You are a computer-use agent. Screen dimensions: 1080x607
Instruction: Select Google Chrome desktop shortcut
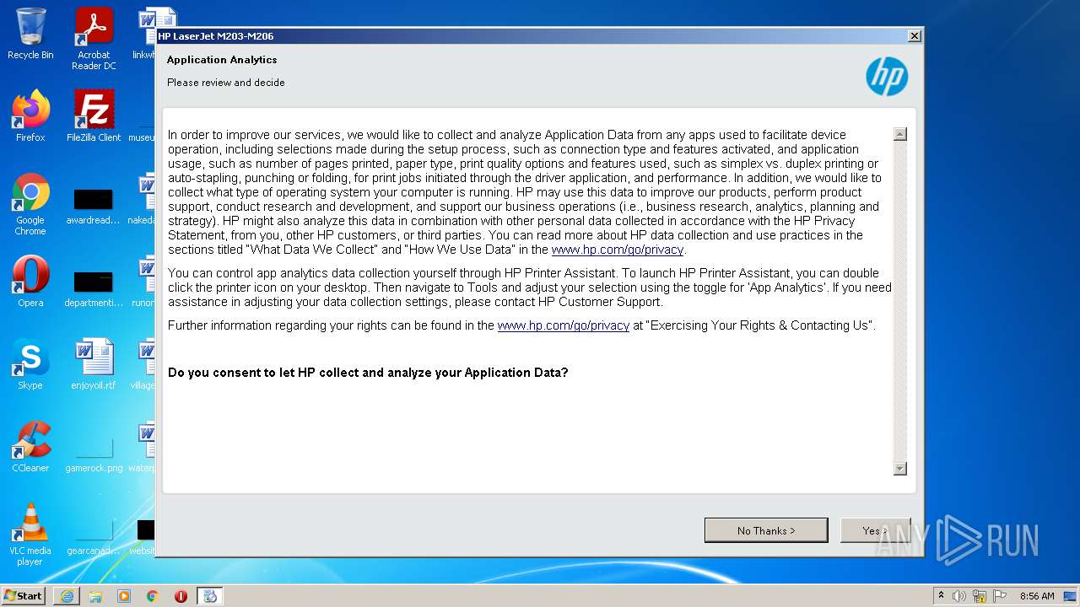tap(30, 204)
